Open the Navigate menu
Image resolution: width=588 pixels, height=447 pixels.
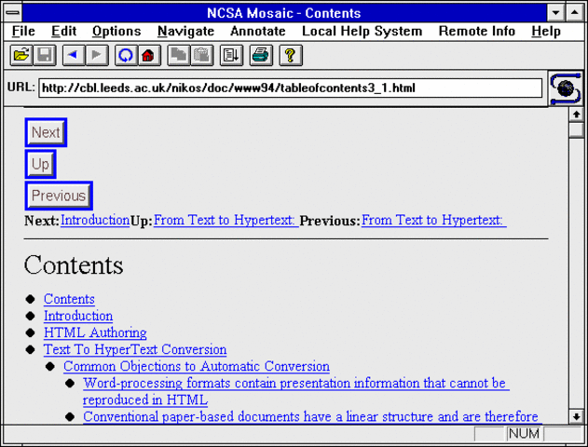(185, 31)
